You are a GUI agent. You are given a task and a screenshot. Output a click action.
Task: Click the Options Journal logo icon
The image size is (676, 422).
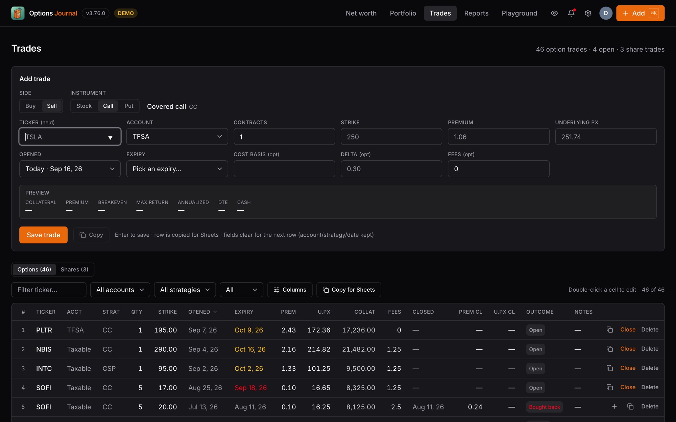[x=18, y=13]
